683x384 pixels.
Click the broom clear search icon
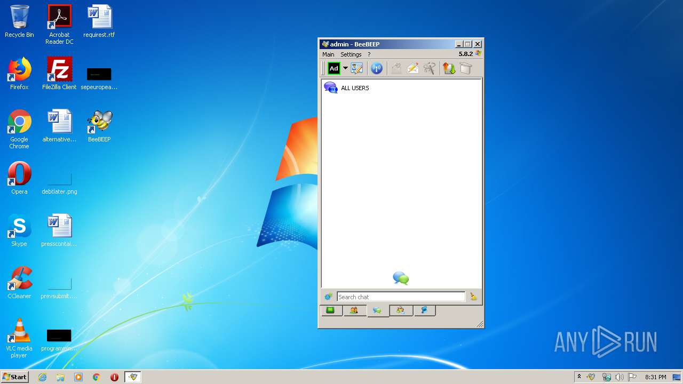coord(473,297)
